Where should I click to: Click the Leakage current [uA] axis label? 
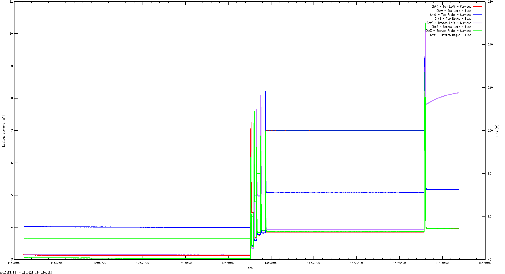coord(4,131)
